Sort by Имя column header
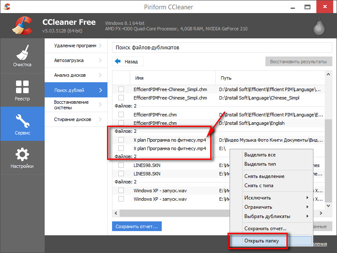337x253 pixels. pyautogui.click(x=173, y=78)
